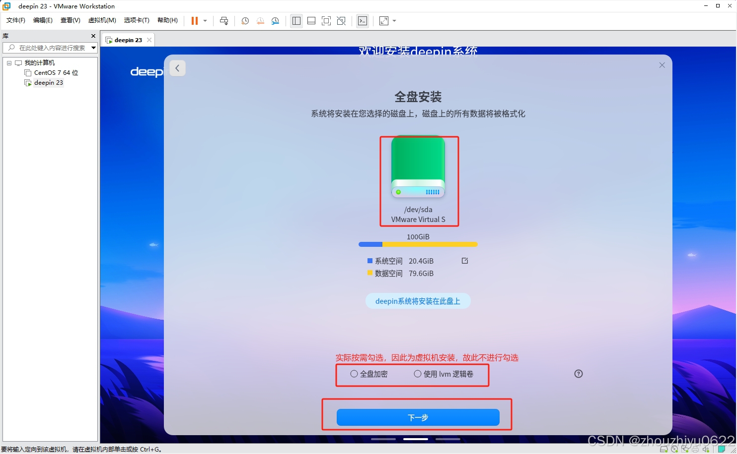Open the 查看(V) menu
Screen dimensions: 737x454
click(70, 20)
